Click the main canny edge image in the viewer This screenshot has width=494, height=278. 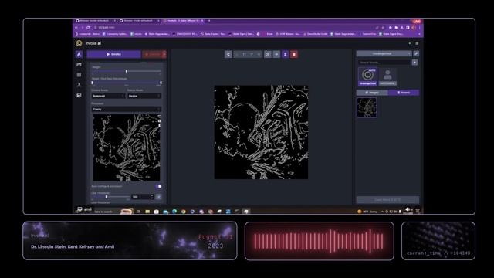[261, 132]
